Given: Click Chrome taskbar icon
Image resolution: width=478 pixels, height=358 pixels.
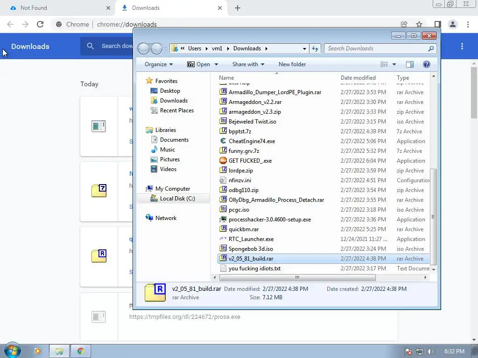Looking at the screenshot, I should click(80, 351).
